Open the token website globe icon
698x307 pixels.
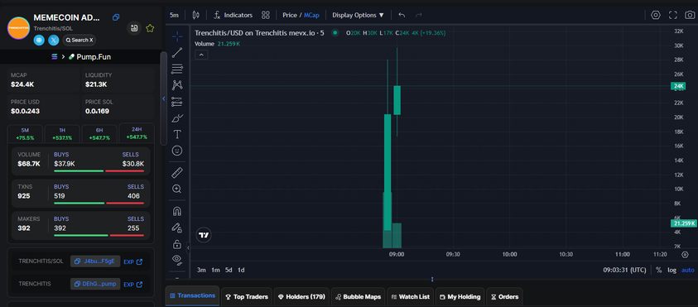click(x=39, y=40)
